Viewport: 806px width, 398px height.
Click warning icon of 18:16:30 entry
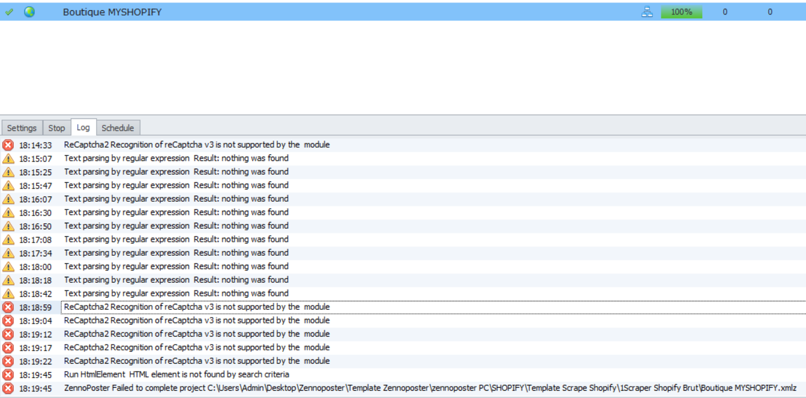8,213
